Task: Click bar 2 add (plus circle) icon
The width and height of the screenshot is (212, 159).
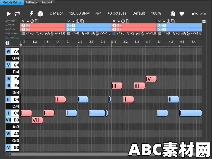Action: pos(78,21)
